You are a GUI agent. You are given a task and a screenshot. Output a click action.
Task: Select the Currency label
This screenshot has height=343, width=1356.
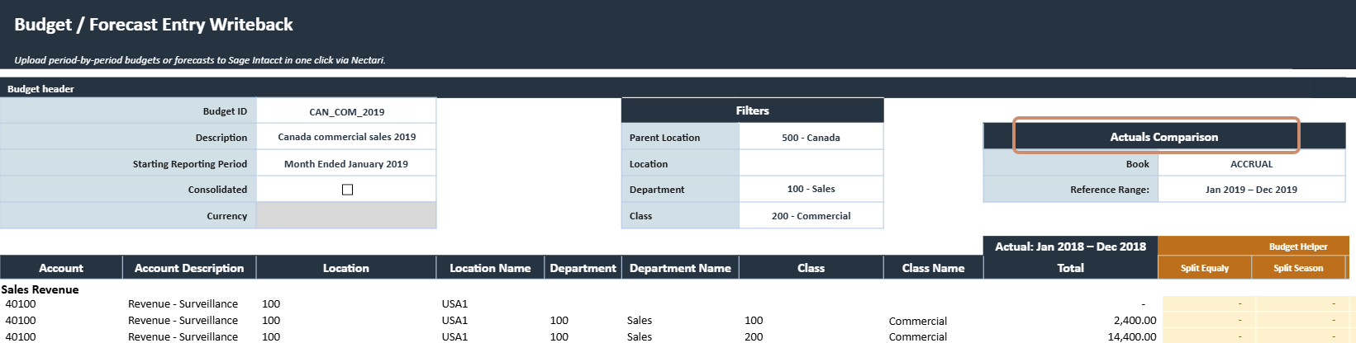point(227,216)
